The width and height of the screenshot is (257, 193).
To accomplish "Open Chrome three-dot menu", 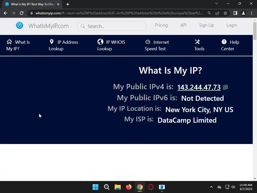I will click(251, 13).
